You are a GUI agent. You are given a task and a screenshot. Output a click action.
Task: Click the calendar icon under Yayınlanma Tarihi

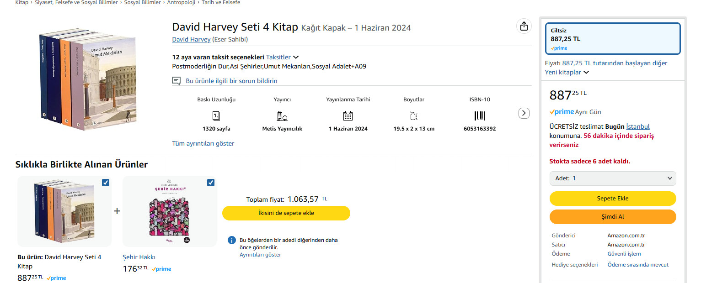348,115
